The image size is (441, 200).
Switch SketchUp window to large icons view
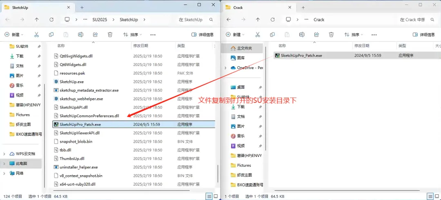216,196
